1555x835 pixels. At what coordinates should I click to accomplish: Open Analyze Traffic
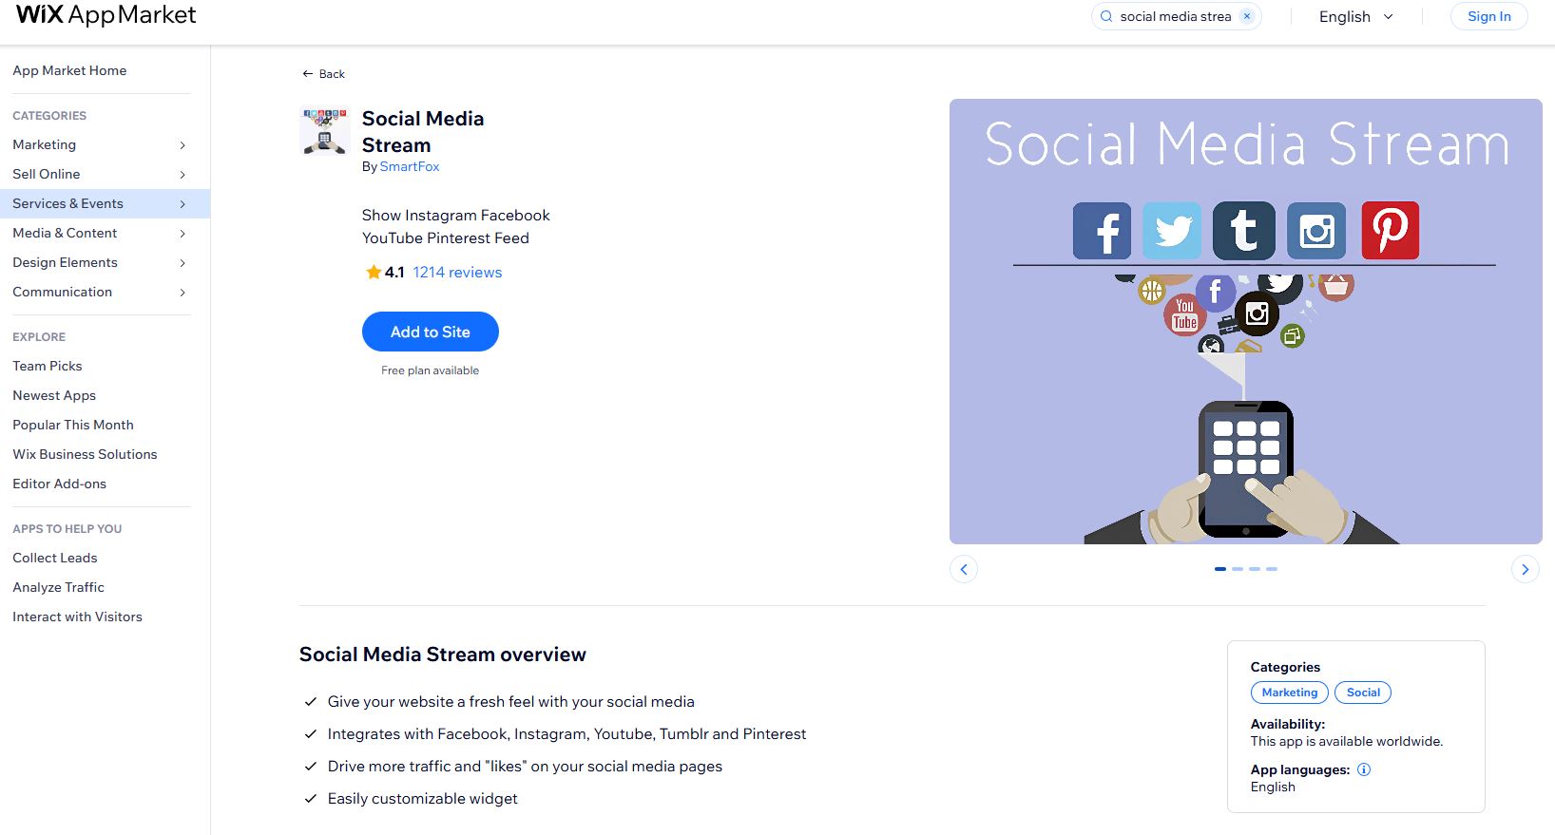(58, 587)
